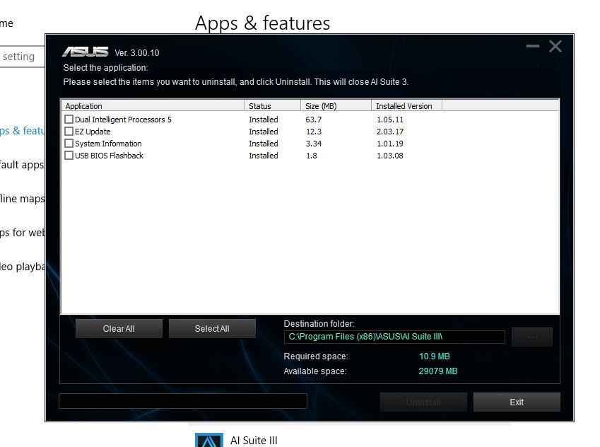Screen dimensions: 600x447
Task: Enable the USB BIOS Flashback checkbox
Action: click(x=69, y=155)
